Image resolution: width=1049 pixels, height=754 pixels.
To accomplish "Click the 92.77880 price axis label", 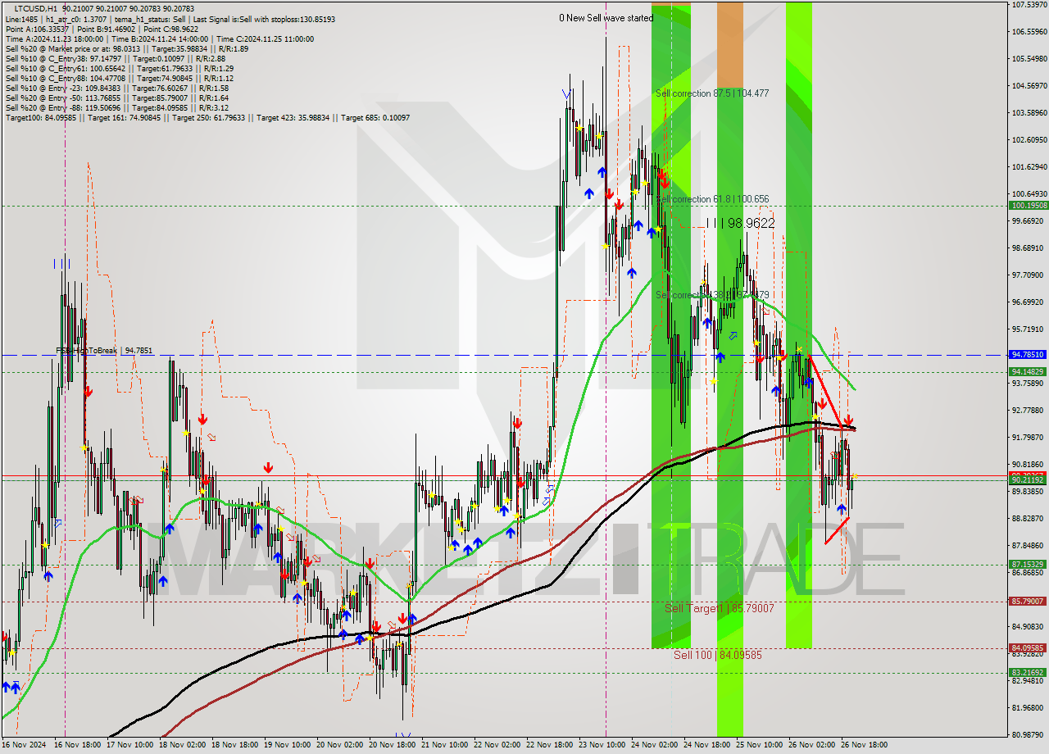I will [x=1029, y=411].
